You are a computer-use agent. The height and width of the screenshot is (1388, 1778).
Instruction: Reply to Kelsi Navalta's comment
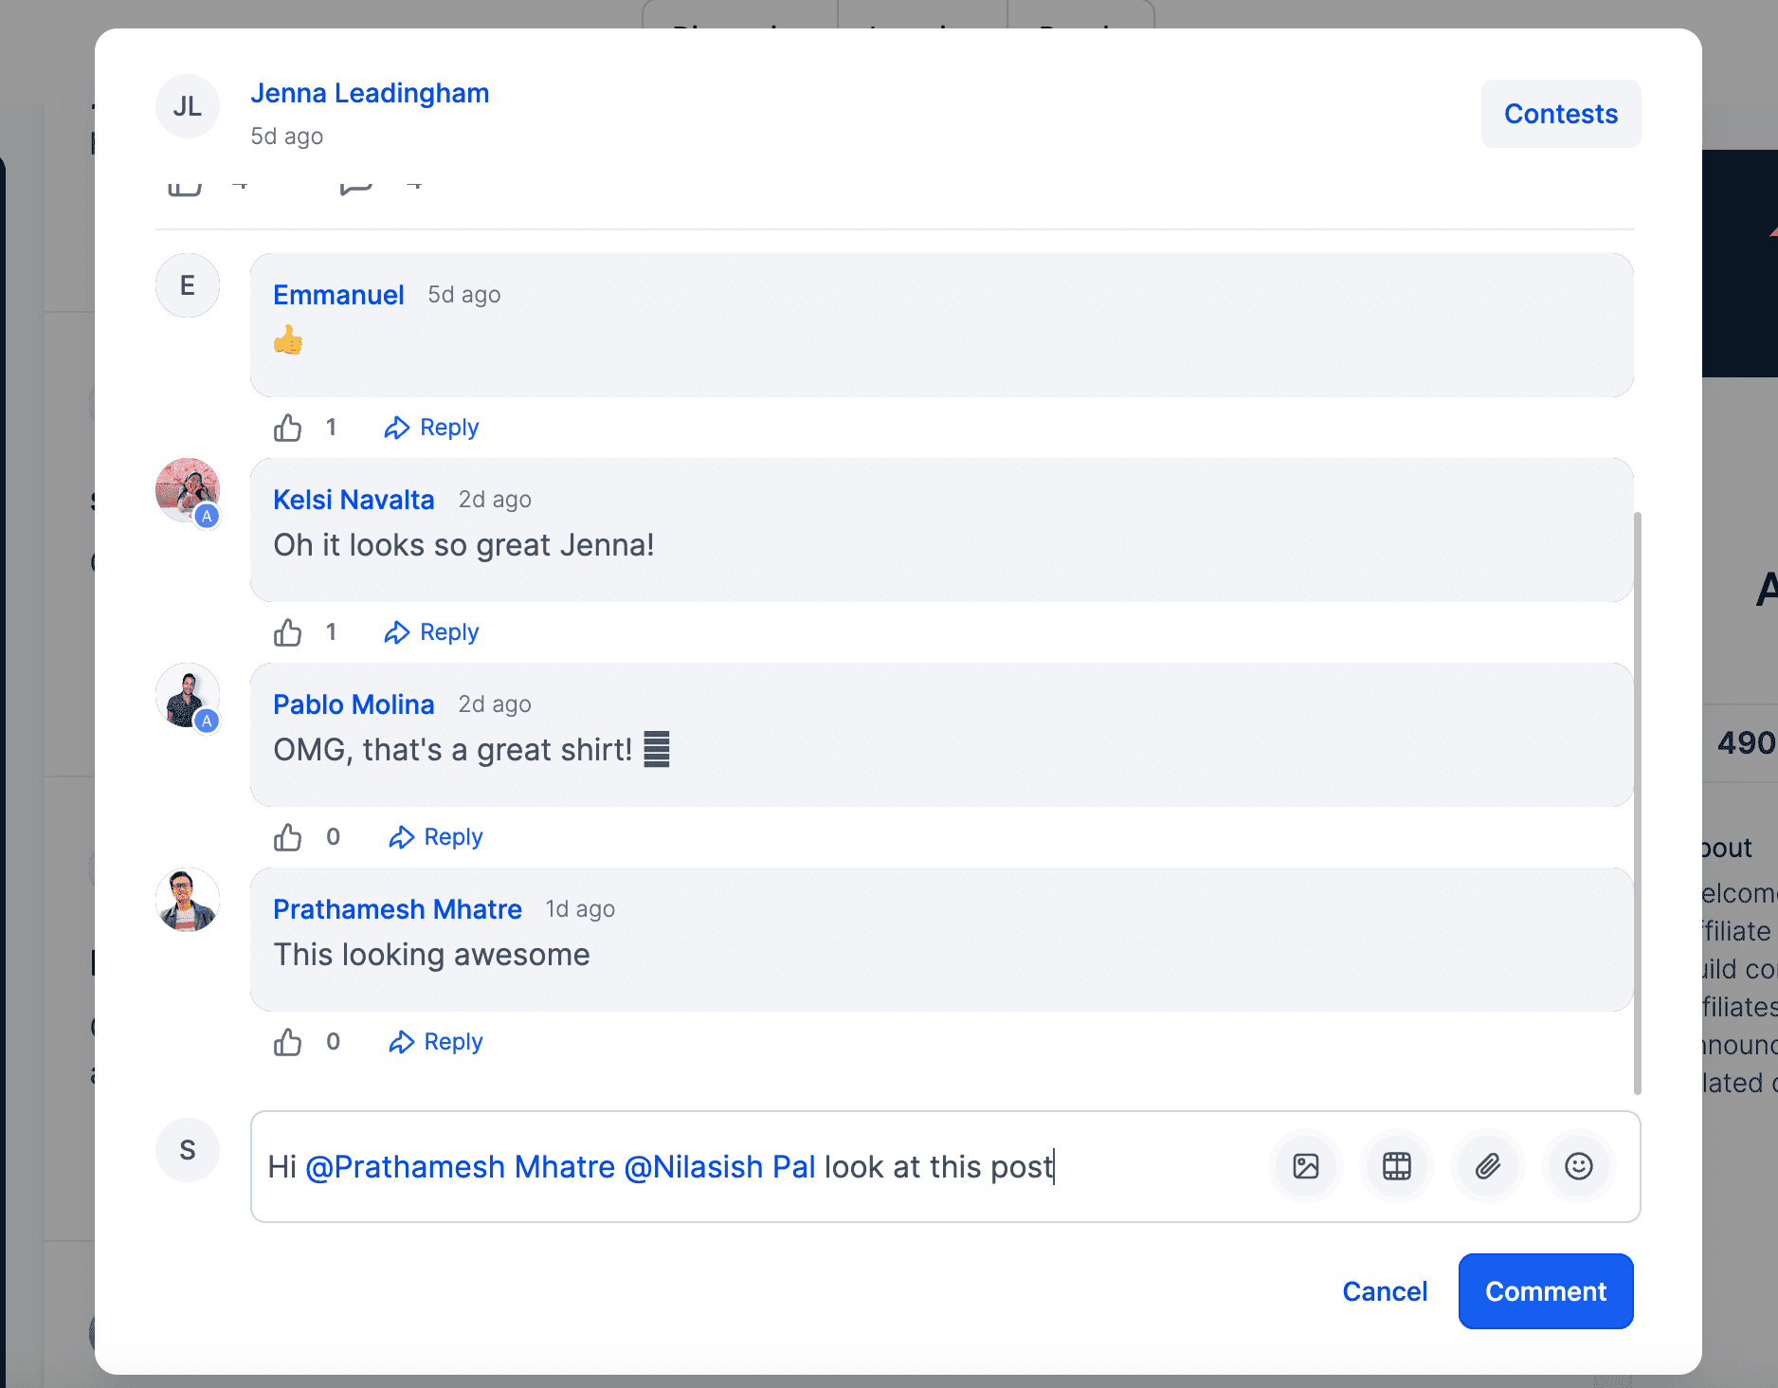pos(431,632)
